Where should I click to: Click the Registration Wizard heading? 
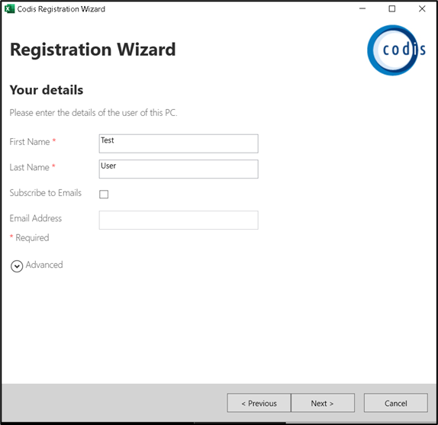point(93,50)
